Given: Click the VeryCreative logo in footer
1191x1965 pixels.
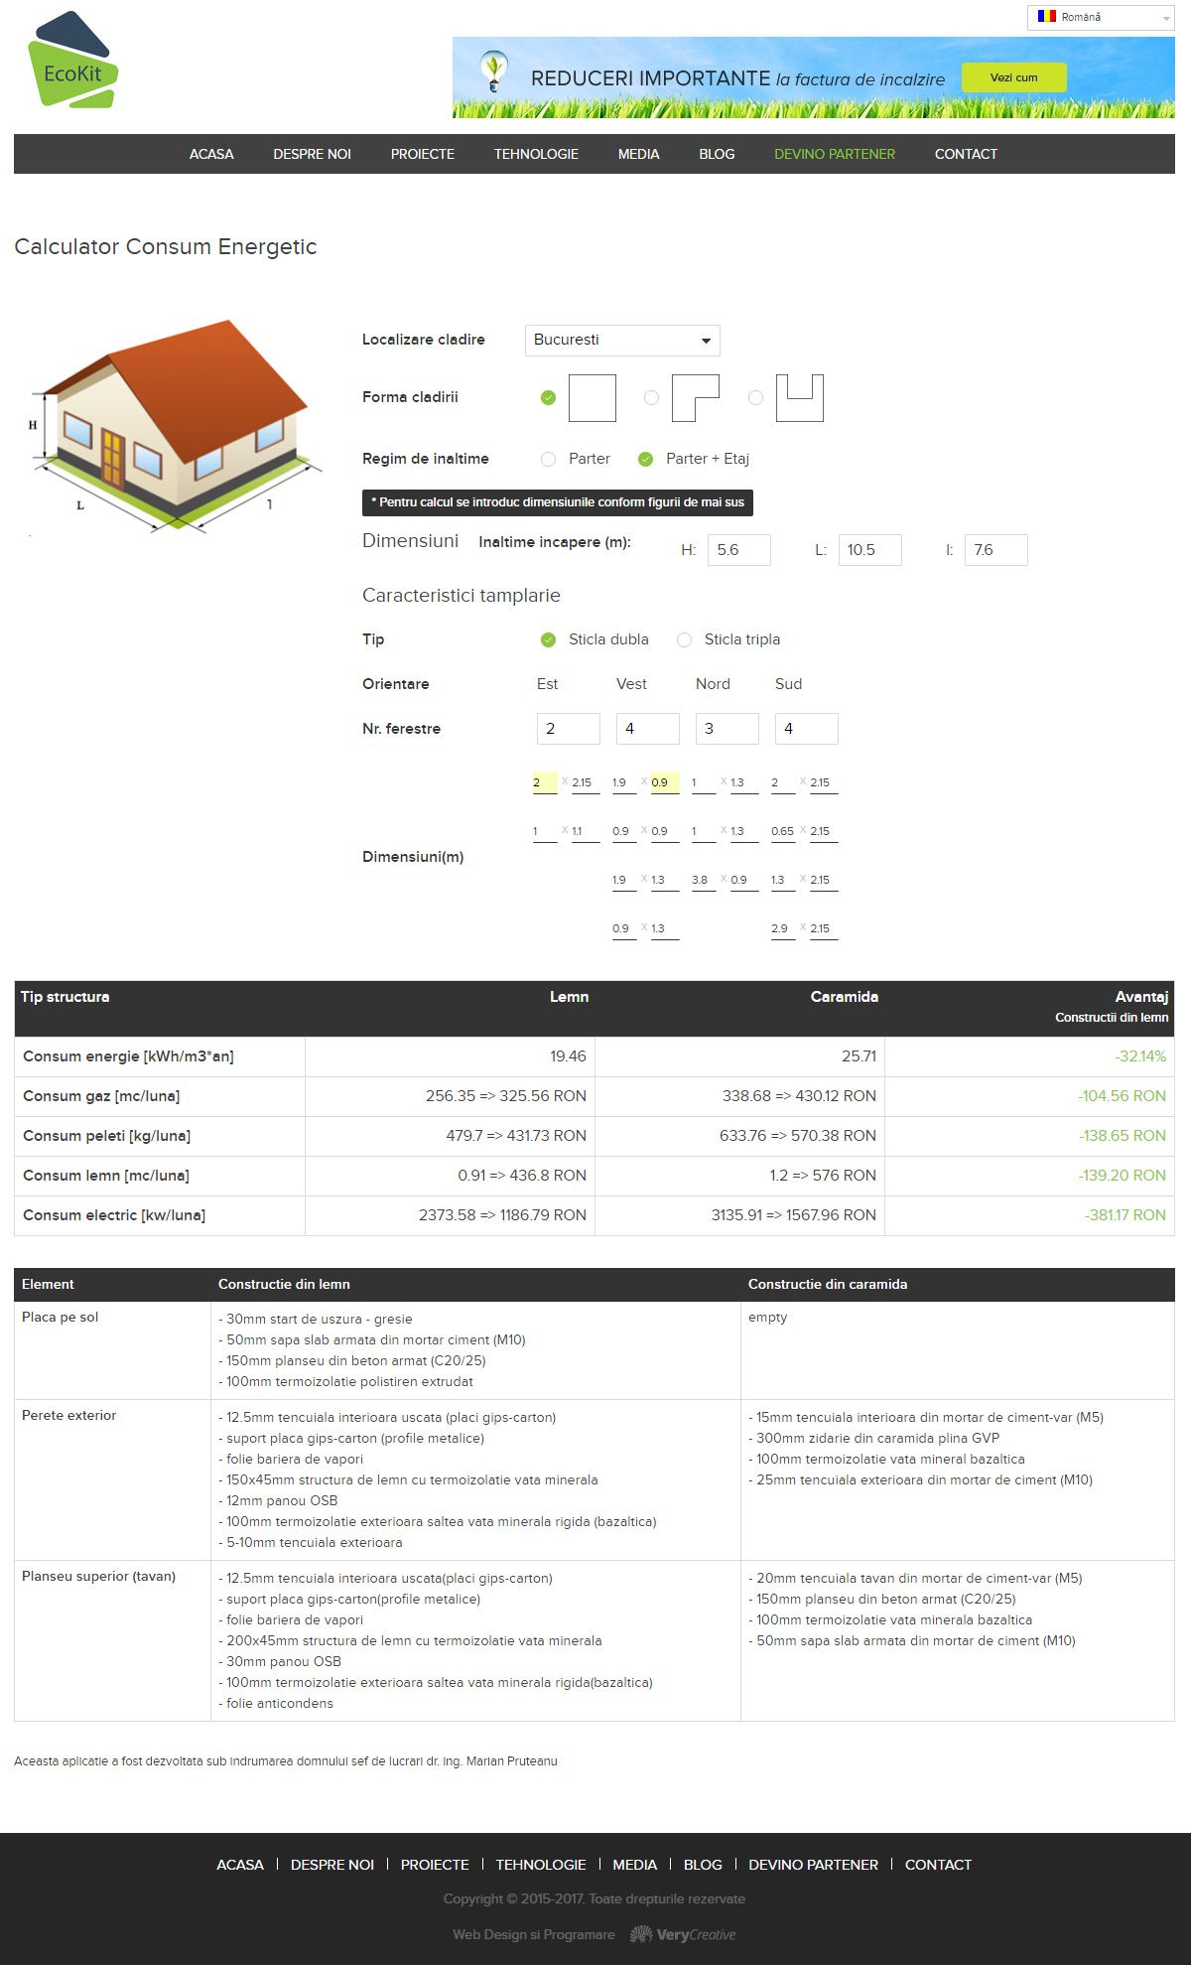Looking at the screenshot, I should (683, 1934).
